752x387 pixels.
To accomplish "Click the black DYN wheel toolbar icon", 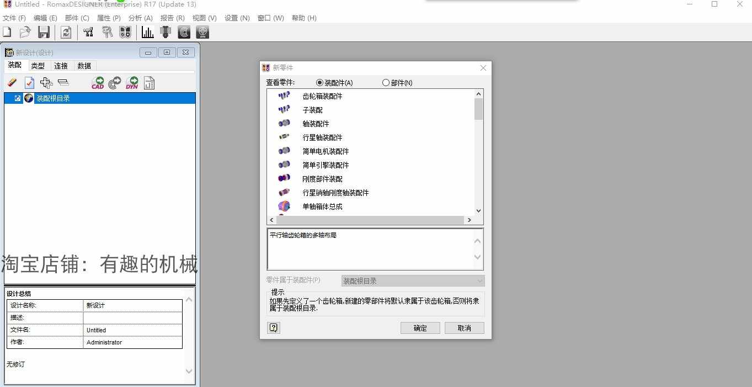I will point(203,33).
